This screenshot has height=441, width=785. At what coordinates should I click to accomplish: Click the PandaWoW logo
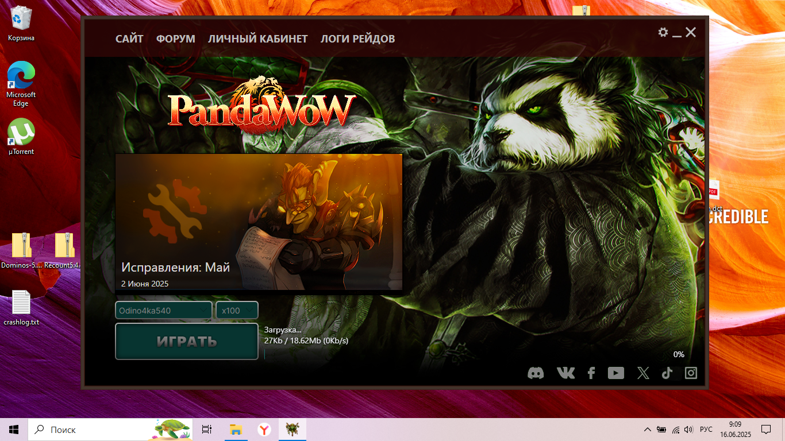(x=261, y=106)
